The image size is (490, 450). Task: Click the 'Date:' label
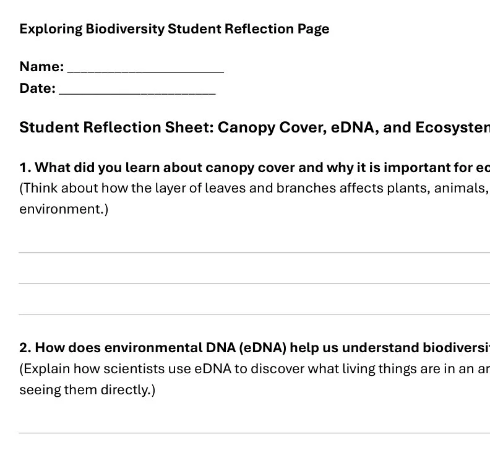click(38, 88)
